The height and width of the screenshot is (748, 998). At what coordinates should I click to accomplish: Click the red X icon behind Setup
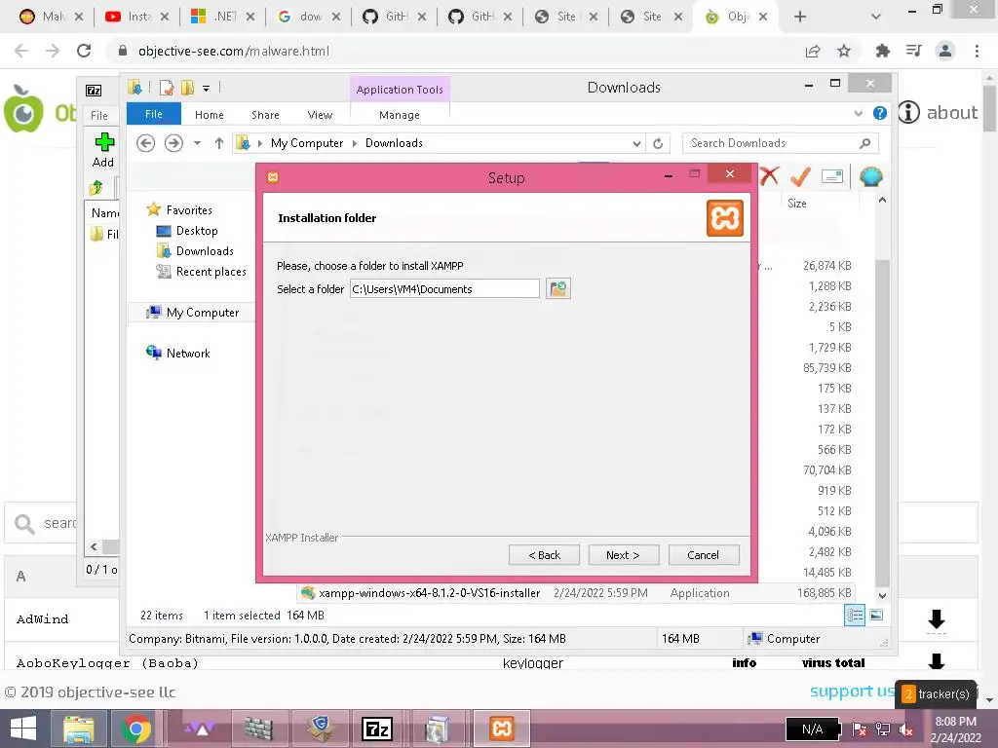(769, 176)
